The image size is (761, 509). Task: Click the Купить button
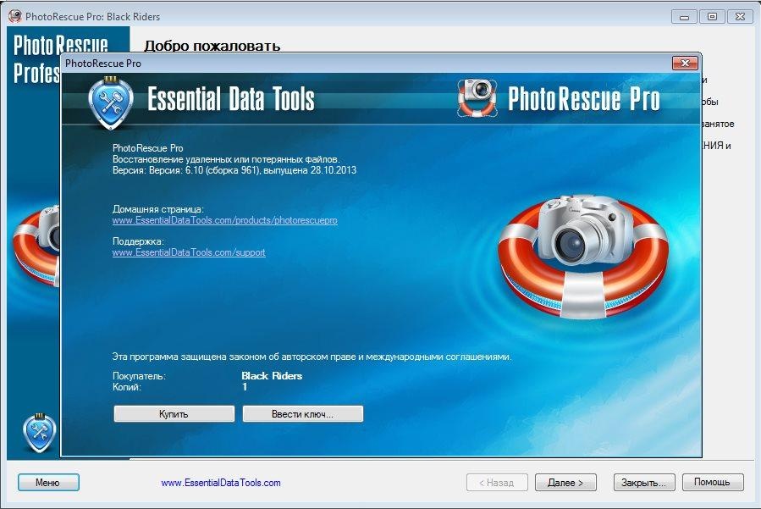pos(174,414)
